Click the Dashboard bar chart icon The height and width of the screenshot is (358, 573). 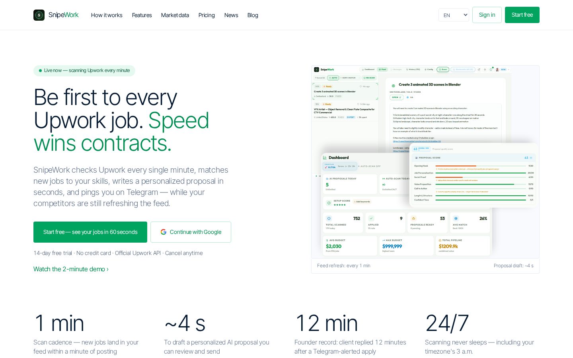pyautogui.click(x=325, y=158)
